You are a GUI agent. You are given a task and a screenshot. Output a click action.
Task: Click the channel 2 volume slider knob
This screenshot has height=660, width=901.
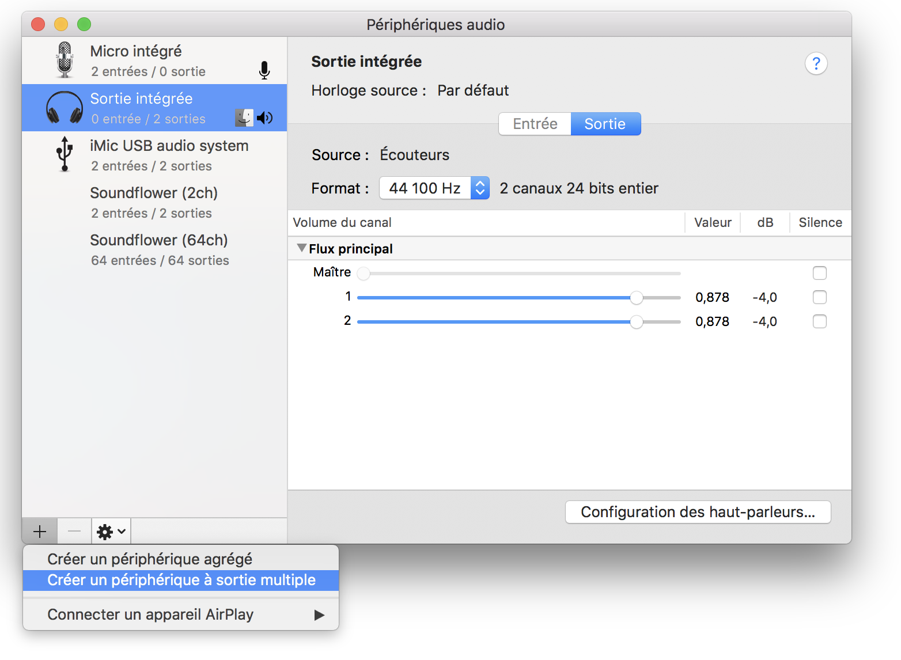[636, 322]
